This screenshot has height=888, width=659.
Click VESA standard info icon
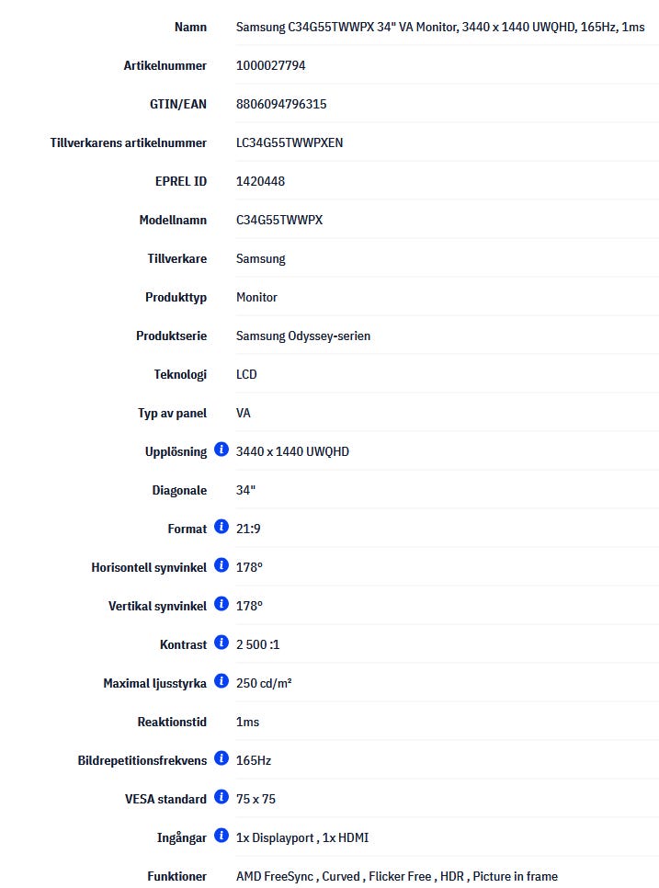222,796
